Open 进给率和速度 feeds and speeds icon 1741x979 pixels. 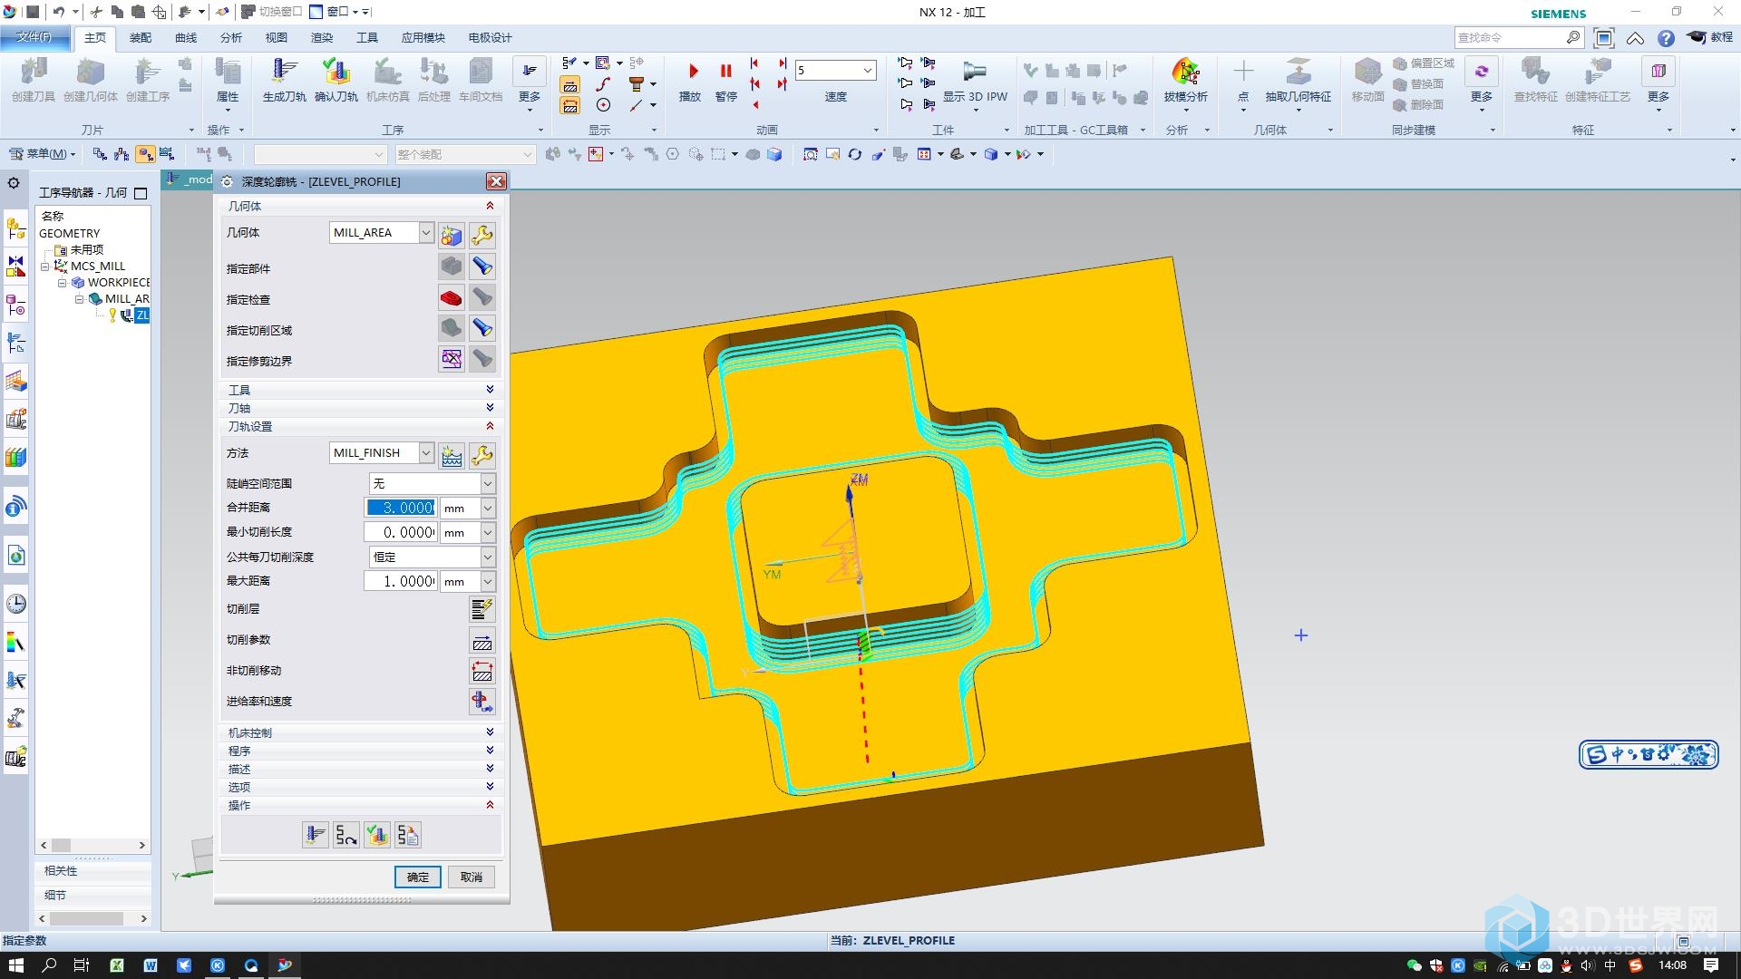(x=482, y=702)
